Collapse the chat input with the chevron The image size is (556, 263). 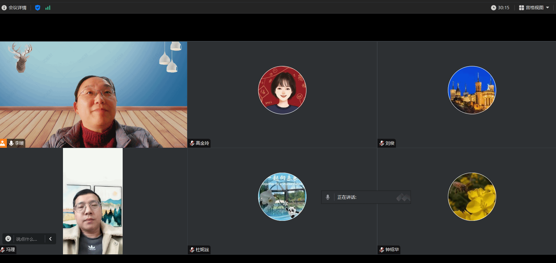(50, 239)
